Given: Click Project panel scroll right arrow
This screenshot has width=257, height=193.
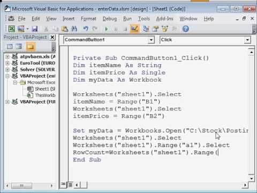Looking at the screenshot, I should coord(52,186).
